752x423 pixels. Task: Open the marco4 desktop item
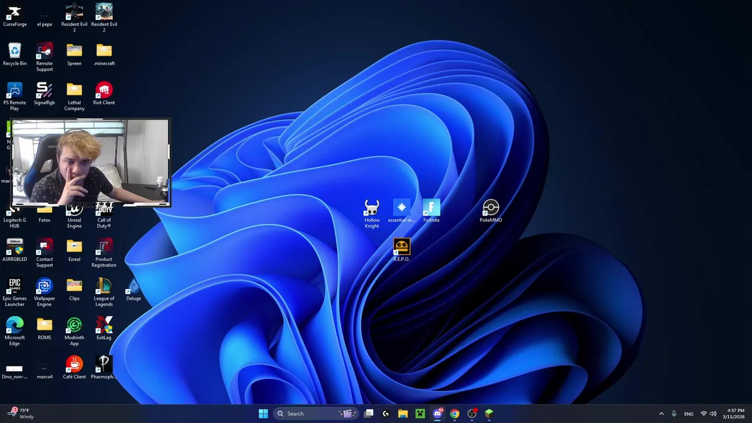click(44, 371)
